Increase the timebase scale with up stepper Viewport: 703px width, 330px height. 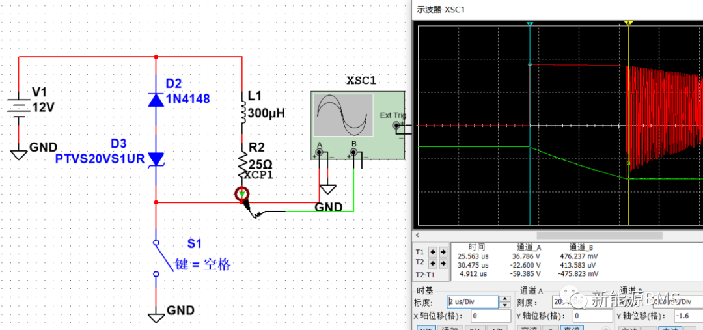click(505, 299)
